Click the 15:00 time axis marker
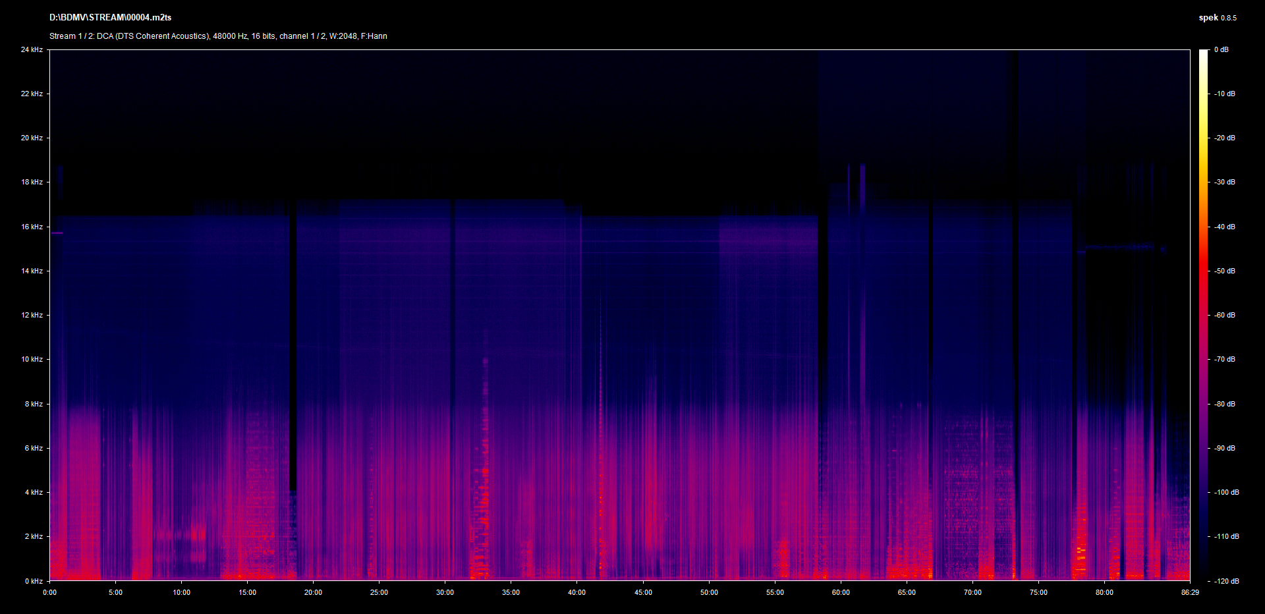Viewport: 1265px width, 614px height. [x=247, y=592]
